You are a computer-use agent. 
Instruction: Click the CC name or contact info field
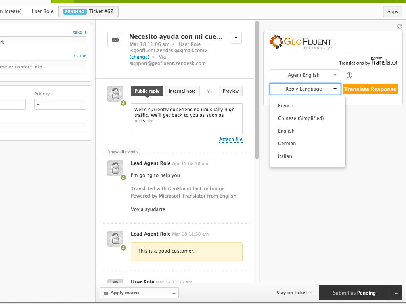point(43,66)
